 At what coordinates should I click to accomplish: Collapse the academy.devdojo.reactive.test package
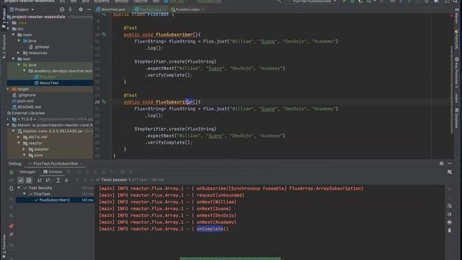25,71
